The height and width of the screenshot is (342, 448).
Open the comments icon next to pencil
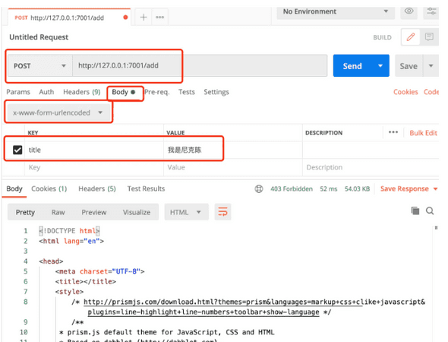click(429, 37)
